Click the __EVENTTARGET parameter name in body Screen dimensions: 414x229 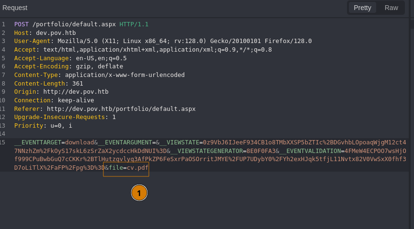(37, 142)
